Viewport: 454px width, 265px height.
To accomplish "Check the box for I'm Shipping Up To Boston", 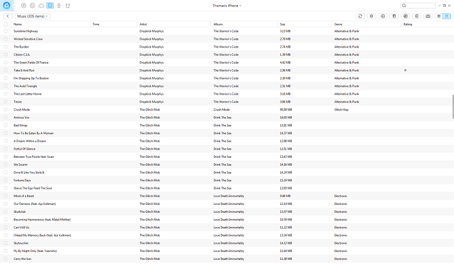I will point(6,78).
